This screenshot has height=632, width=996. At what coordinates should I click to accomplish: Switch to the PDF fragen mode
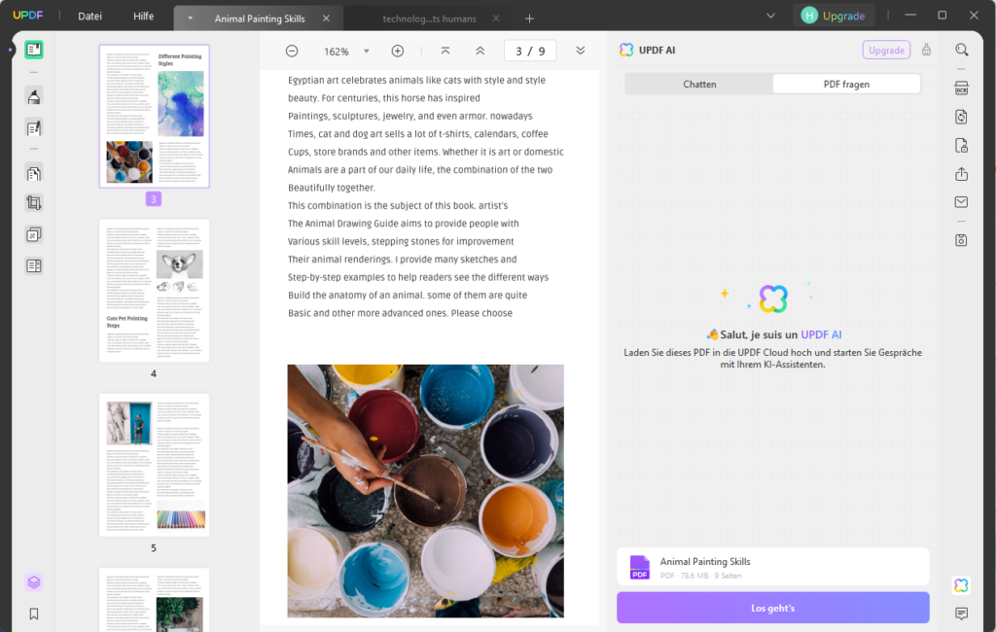click(x=846, y=85)
